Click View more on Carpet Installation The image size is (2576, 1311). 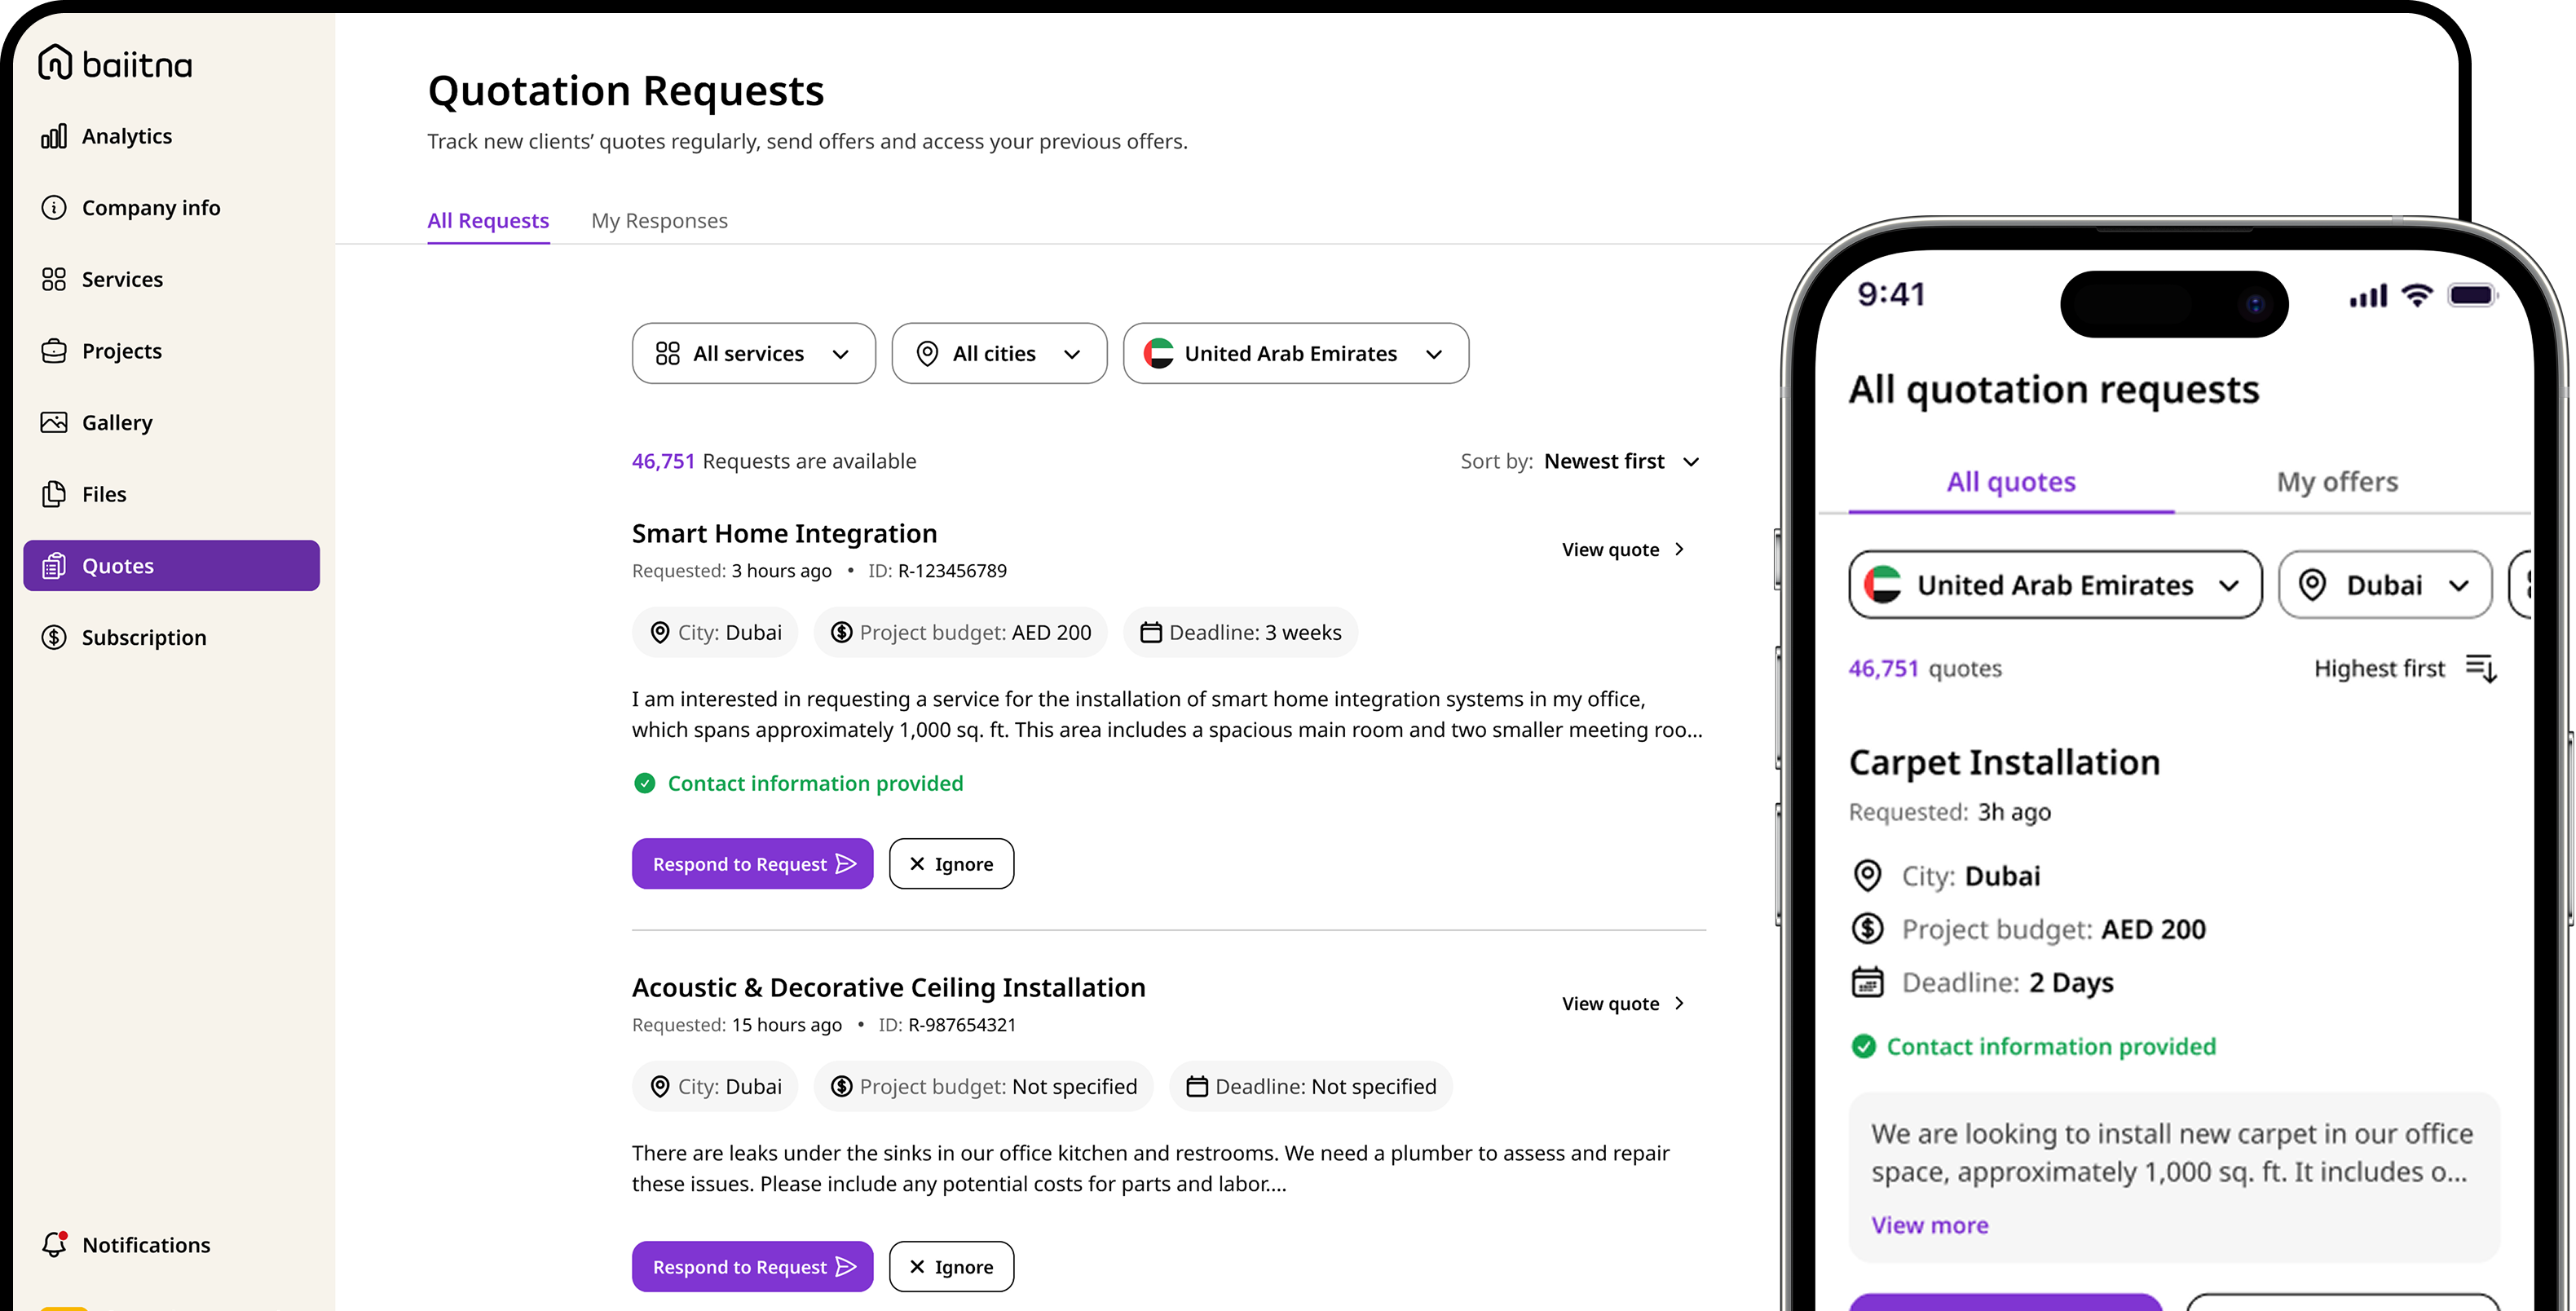pyautogui.click(x=1929, y=1225)
